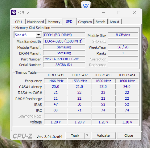Click the tRC value 71
This screenshot has width=150, height=148.
click(x=79, y=110)
